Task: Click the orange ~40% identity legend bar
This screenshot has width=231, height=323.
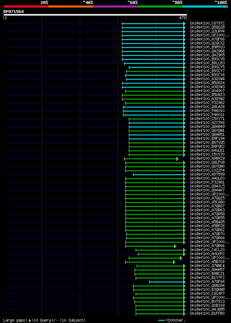Action: 71,7
